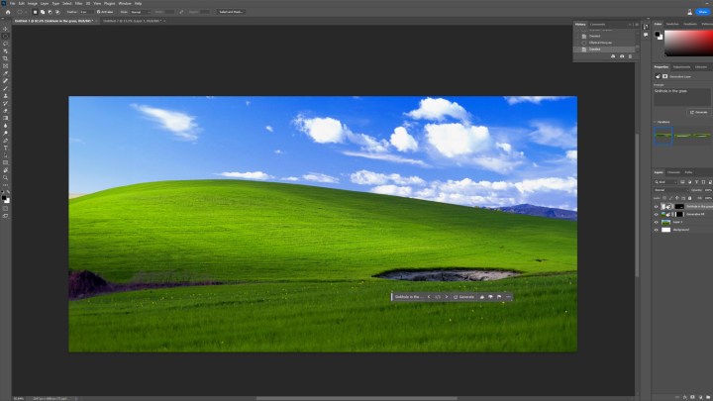Image resolution: width=713 pixels, height=401 pixels.
Task: Select the History Brush tool
Action: (x=6, y=103)
